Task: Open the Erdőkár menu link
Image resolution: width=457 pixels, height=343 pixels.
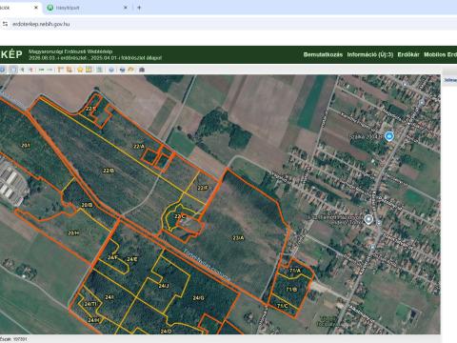Action: coord(408,54)
